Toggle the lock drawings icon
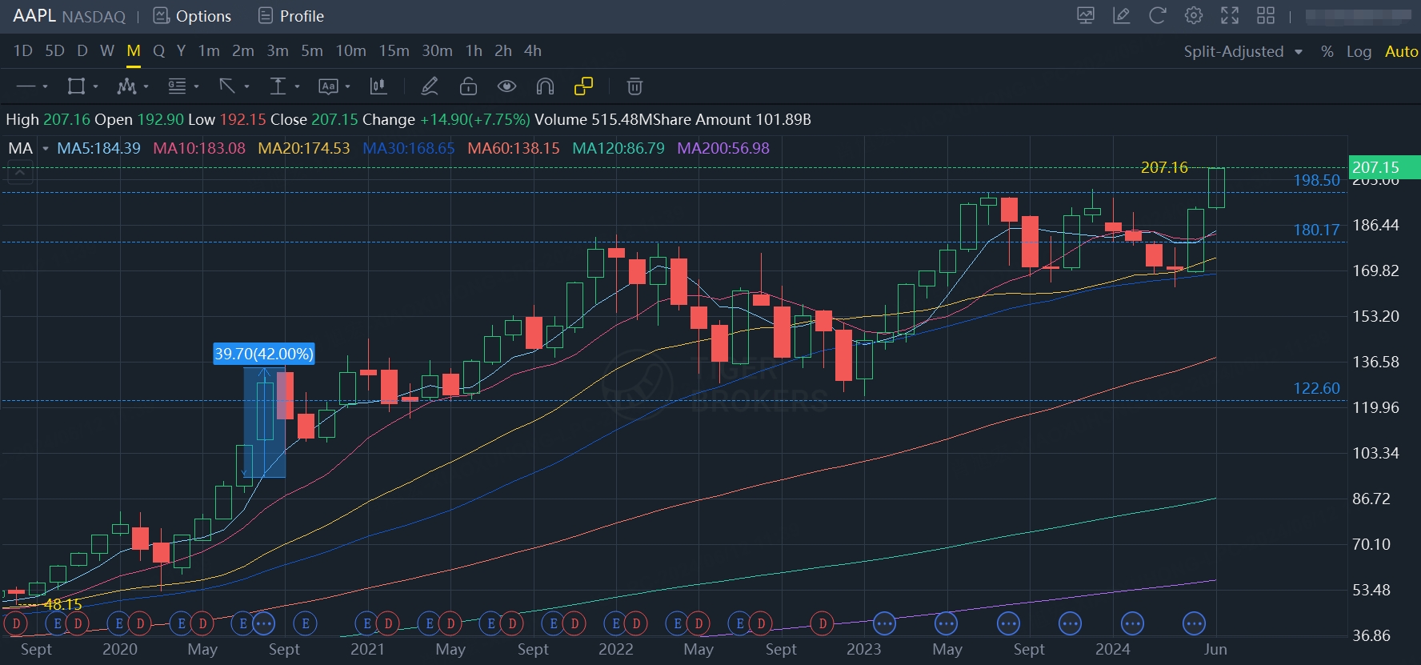The width and height of the screenshot is (1421, 665). (468, 86)
